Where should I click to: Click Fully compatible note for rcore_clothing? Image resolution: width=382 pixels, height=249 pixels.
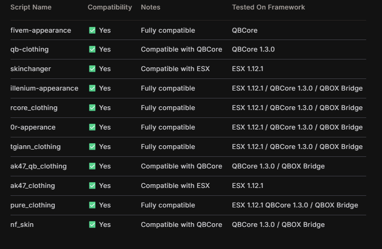pyautogui.click(x=168, y=108)
